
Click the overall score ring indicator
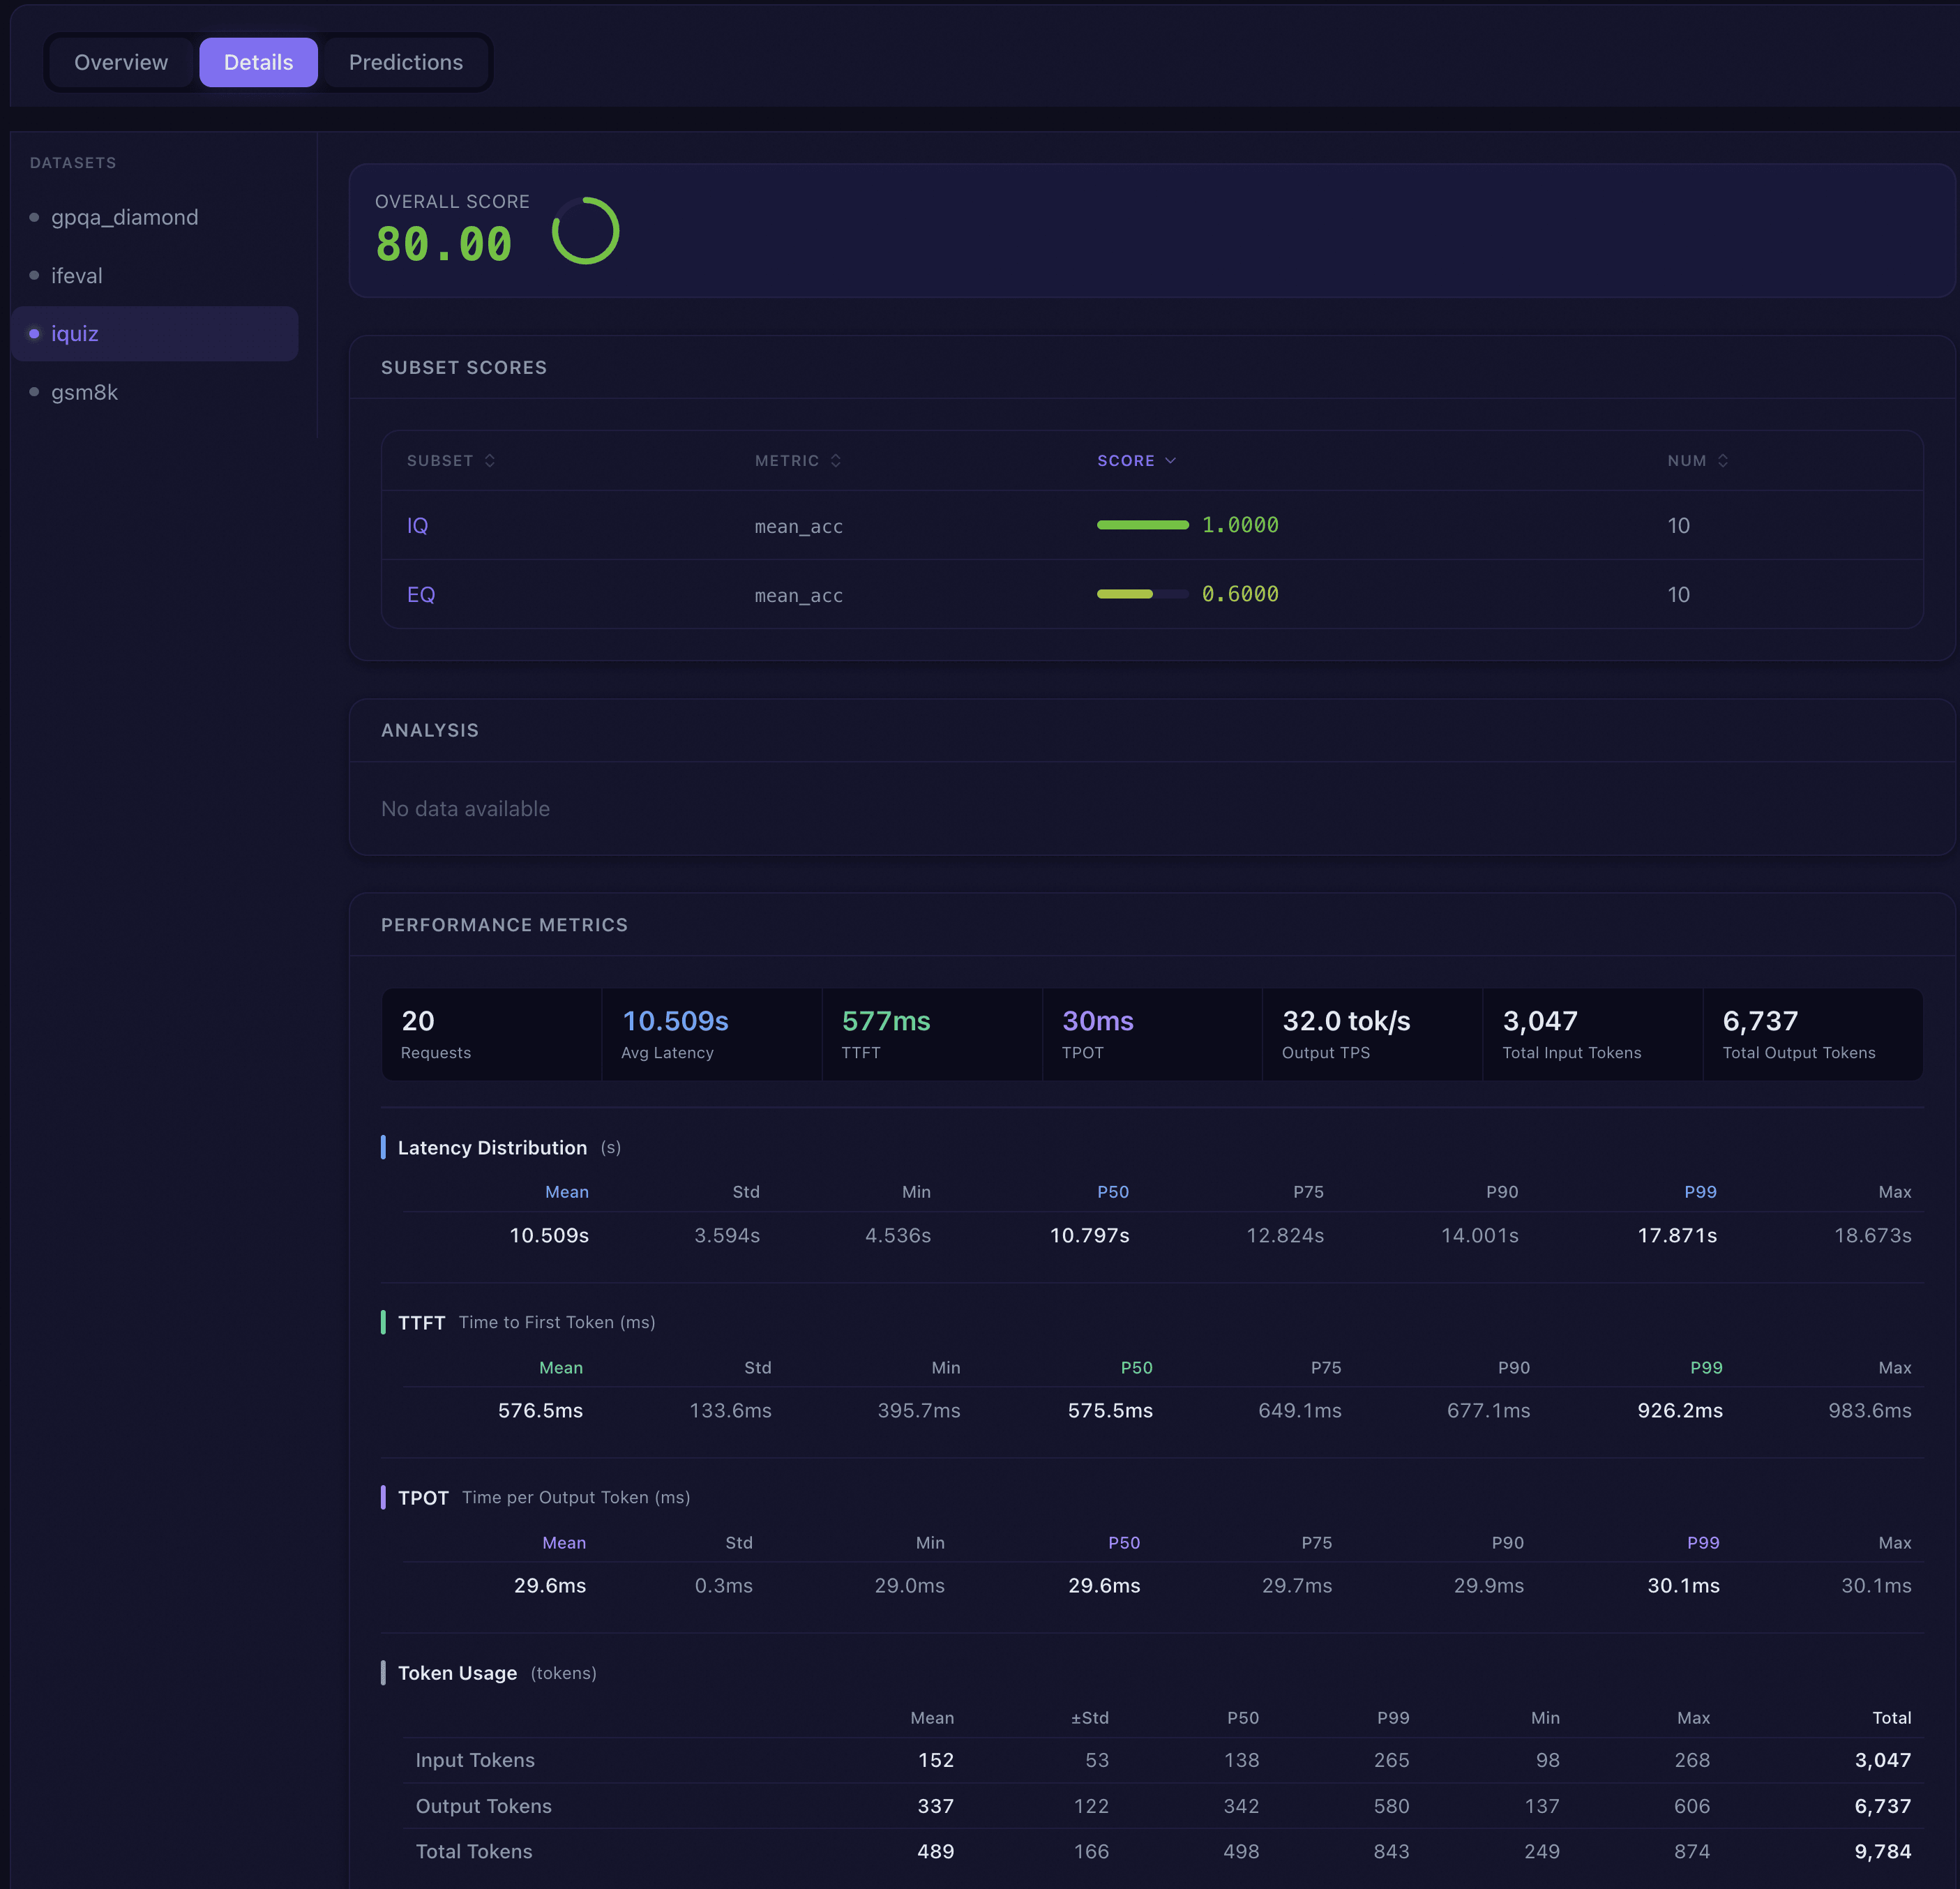[586, 231]
